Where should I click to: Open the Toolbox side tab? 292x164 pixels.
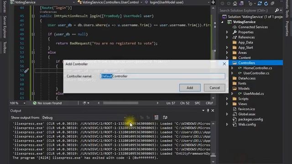5,47
